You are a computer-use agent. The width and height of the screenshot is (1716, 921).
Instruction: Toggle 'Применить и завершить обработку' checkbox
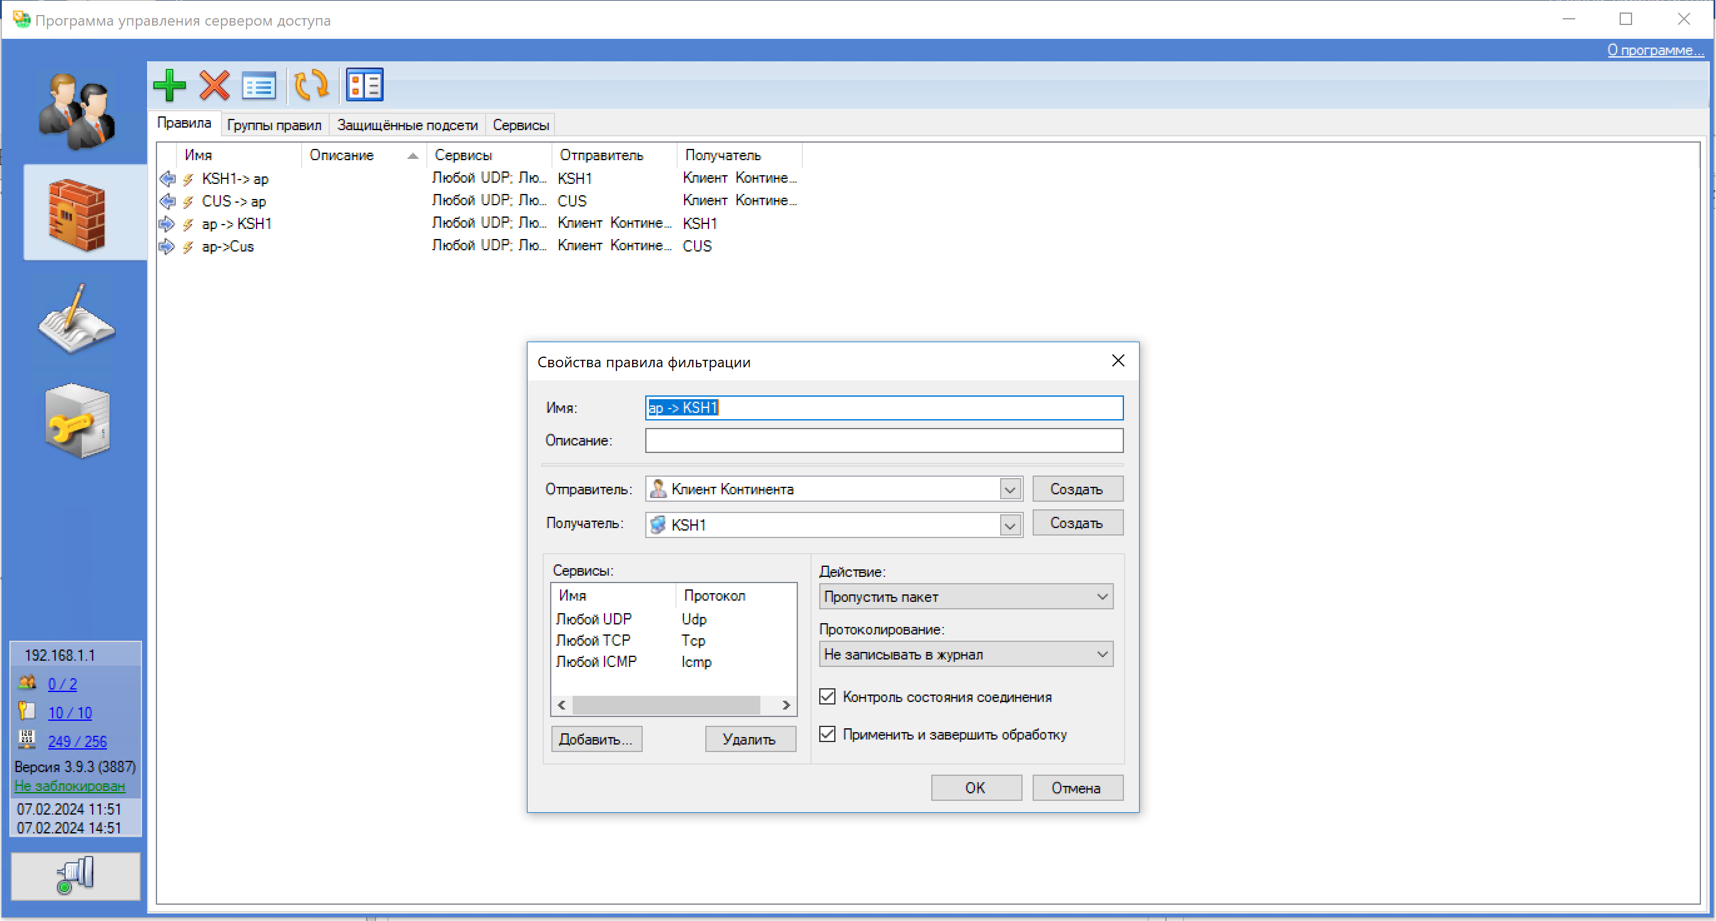click(x=827, y=734)
